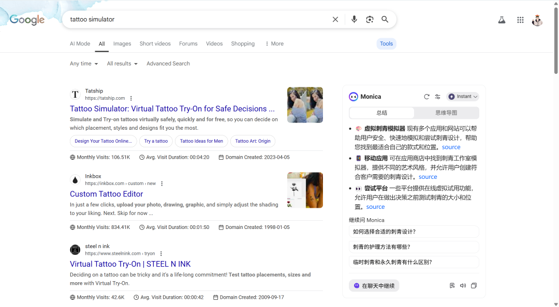The image size is (559, 307).
Task: Click the Inkbox droplet favicon
Action: pyautogui.click(x=75, y=180)
